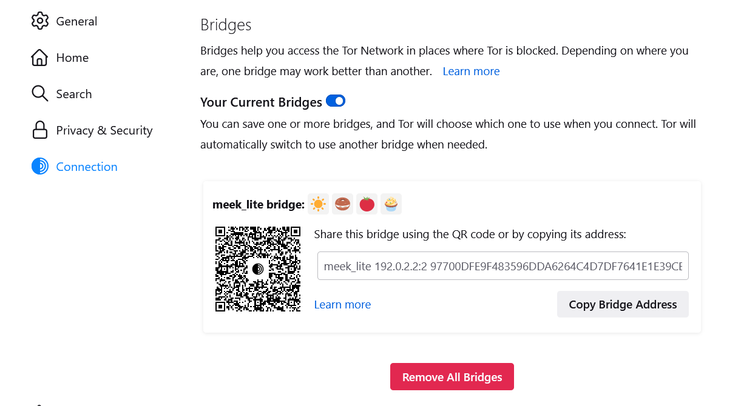
Task: Click the Tor logo inside the QR code
Action: tap(258, 268)
